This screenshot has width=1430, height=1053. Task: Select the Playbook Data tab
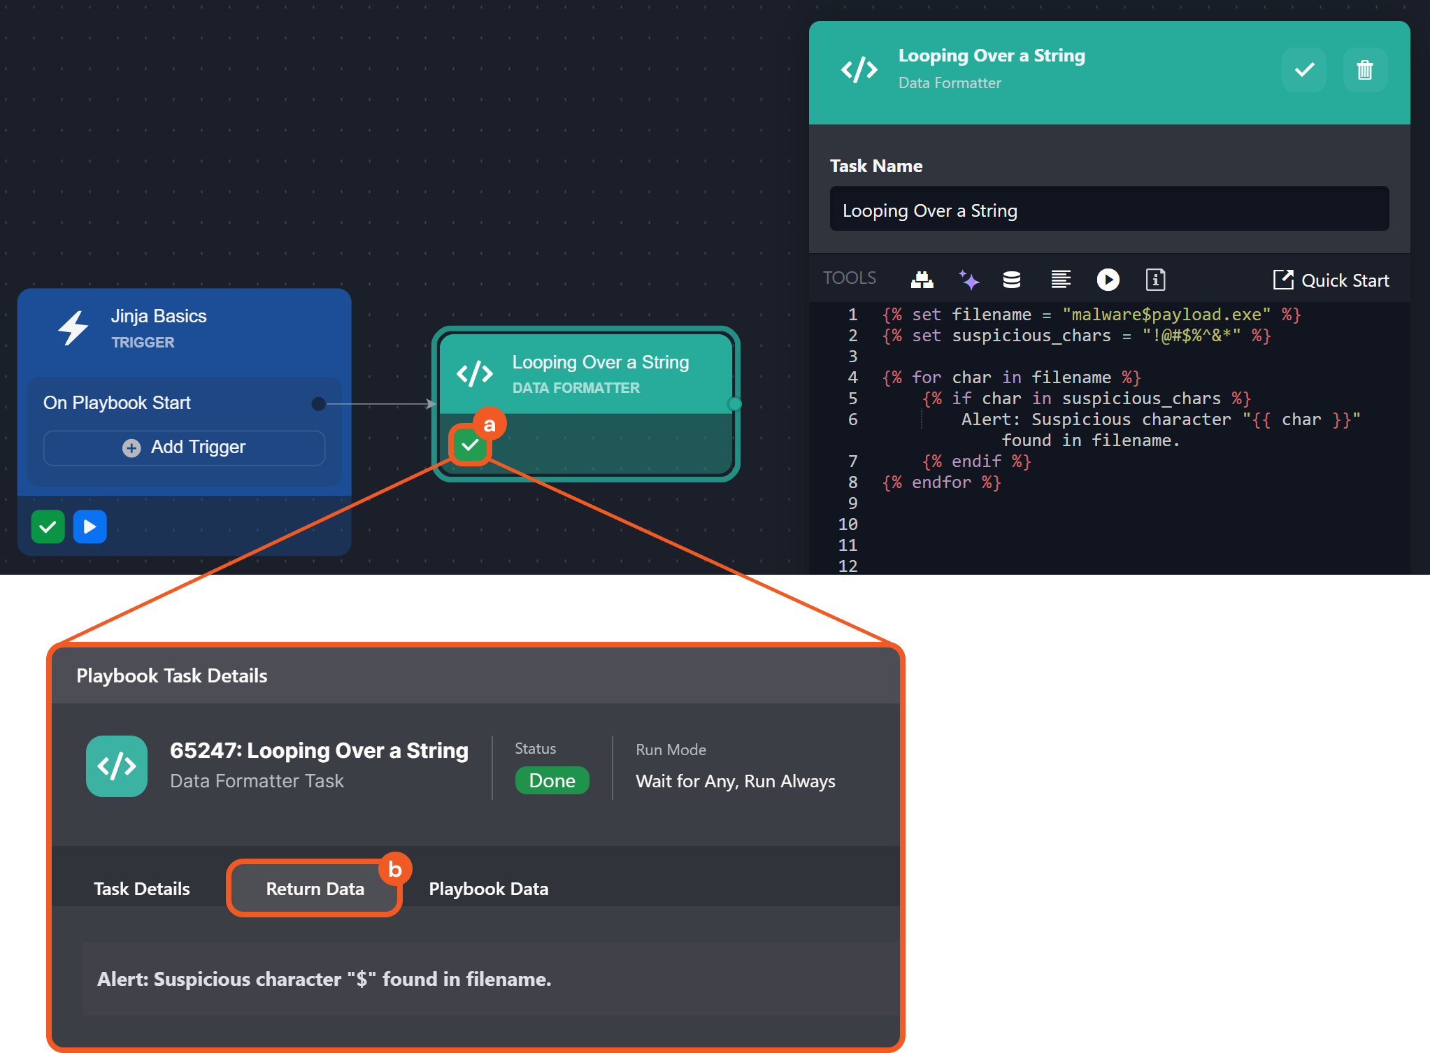[488, 889]
